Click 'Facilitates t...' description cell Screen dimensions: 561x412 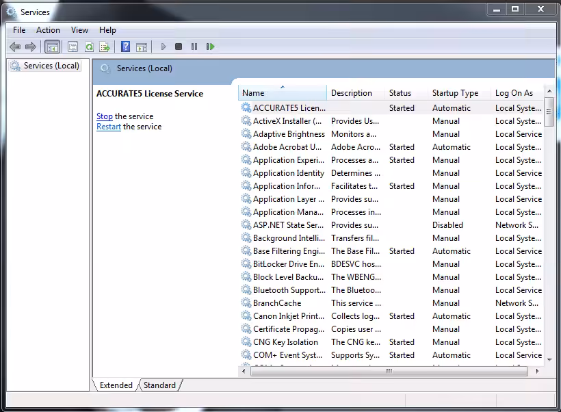click(x=354, y=186)
